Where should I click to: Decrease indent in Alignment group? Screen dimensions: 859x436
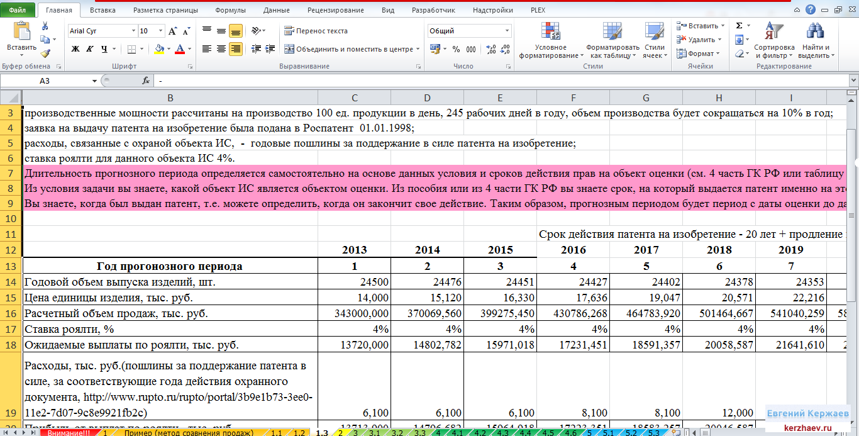coord(255,49)
